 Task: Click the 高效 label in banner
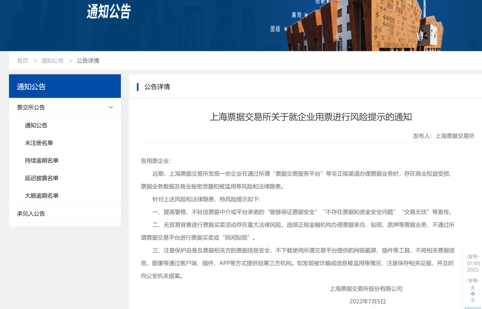point(296,15)
